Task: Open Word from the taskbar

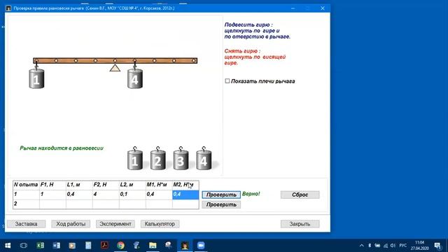Action: click(x=56, y=246)
